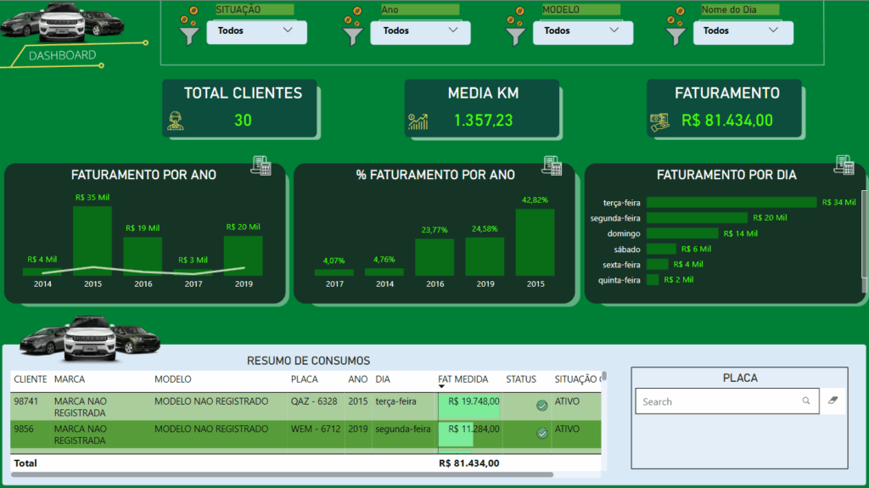Select the 24,58% bar for 2019
Viewport: 869px width, 488px height.
click(485, 256)
